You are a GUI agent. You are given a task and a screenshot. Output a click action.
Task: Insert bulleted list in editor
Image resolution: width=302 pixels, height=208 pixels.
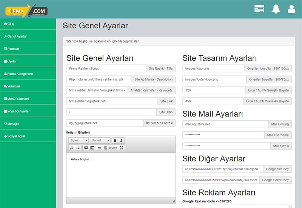[x=78, y=148]
